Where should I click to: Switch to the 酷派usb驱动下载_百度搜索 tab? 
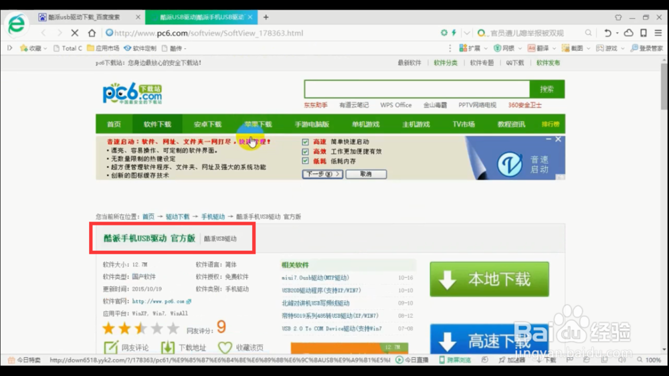tap(83, 17)
